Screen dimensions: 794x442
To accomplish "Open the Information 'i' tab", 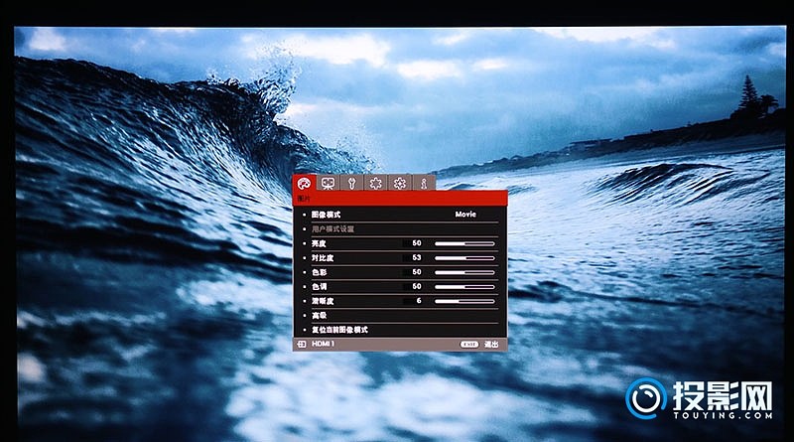I will pos(424,183).
